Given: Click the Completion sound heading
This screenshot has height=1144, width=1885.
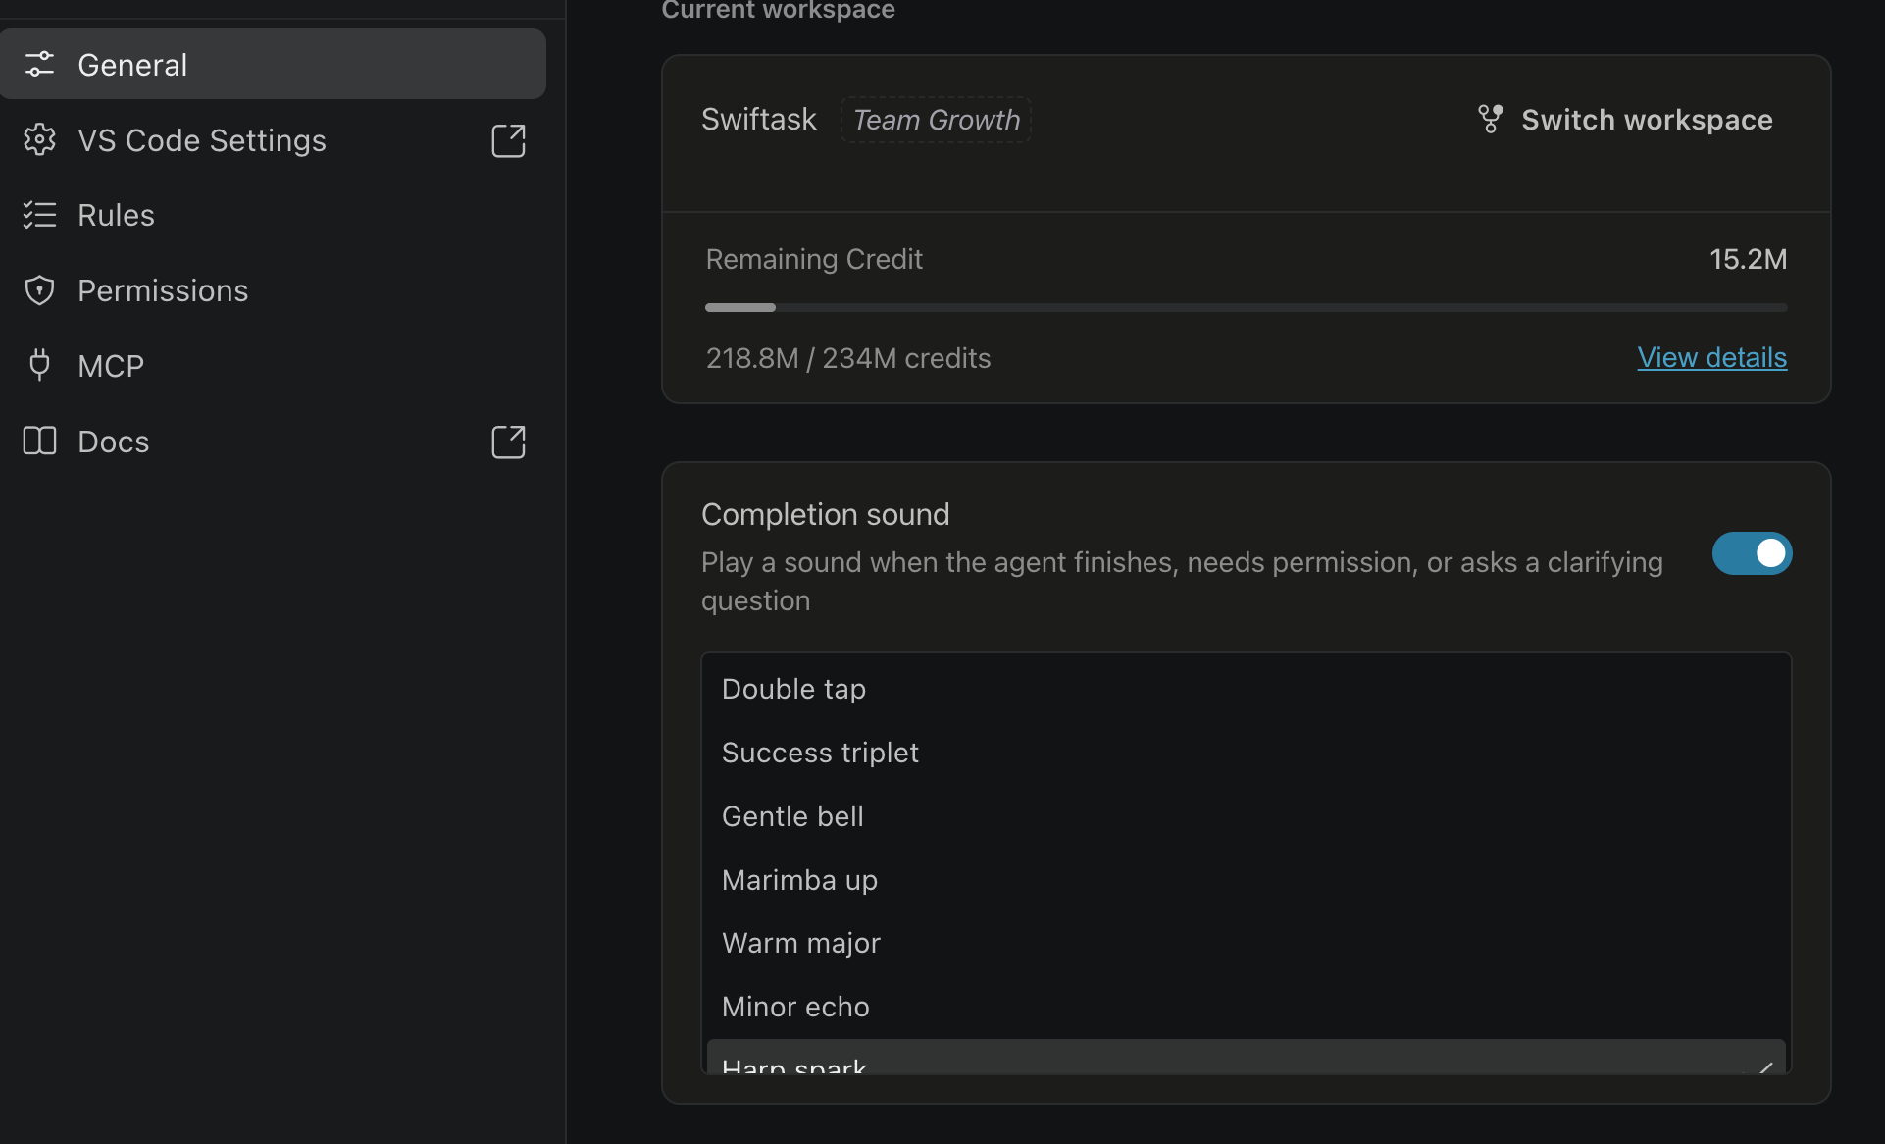Looking at the screenshot, I should [x=825, y=514].
